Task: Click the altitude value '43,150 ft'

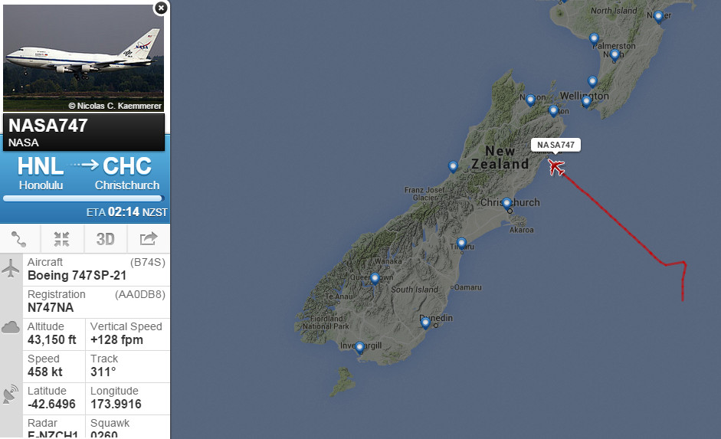Action: point(51,339)
